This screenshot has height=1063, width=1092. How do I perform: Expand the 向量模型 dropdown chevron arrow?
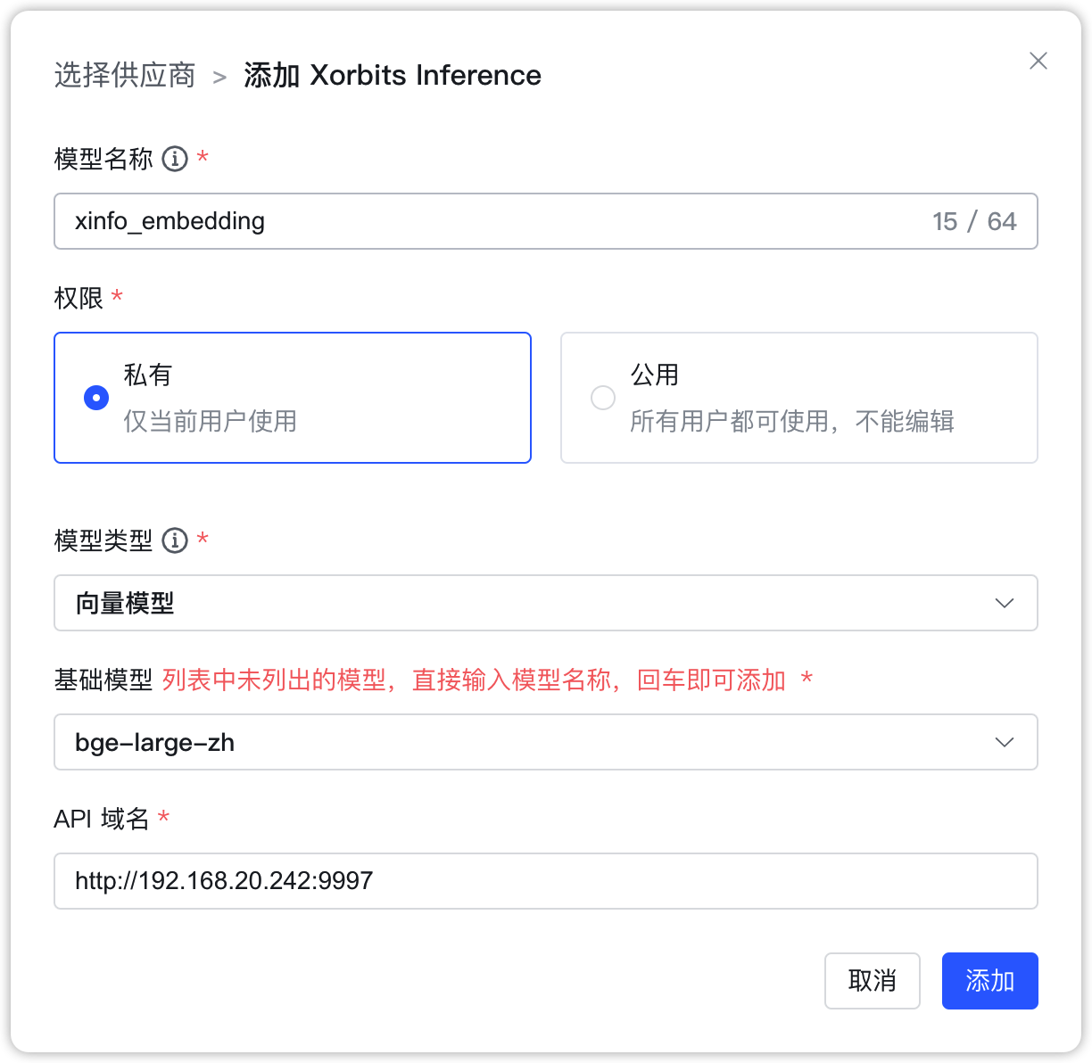pos(1004,604)
